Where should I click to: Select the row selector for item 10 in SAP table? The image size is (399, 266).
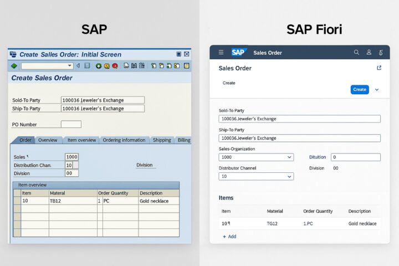[17, 201]
